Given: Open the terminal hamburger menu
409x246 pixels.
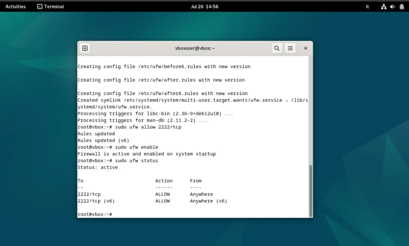Looking at the screenshot, I should [x=290, y=48].
